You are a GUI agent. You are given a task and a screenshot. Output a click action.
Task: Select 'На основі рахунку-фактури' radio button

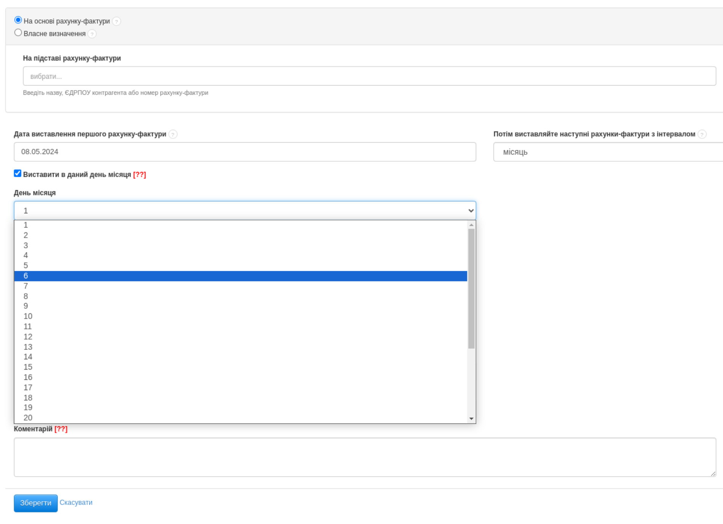18,20
